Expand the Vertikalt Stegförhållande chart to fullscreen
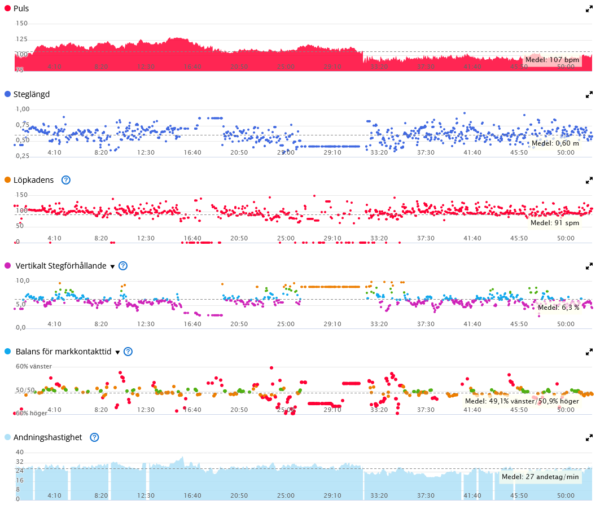The width and height of the screenshot is (600, 509). (x=589, y=266)
